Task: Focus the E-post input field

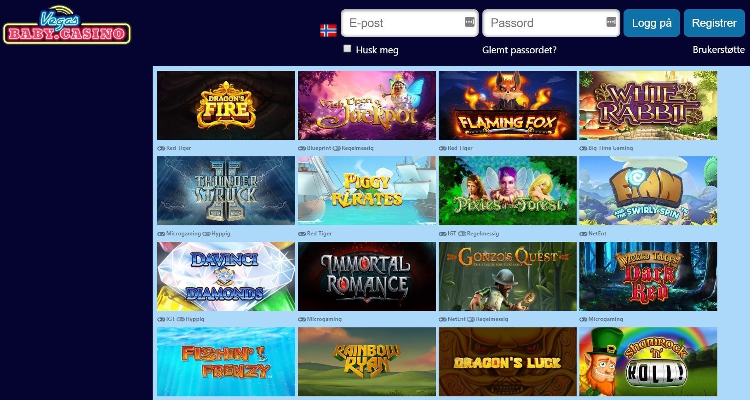Action: (x=410, y=23)
